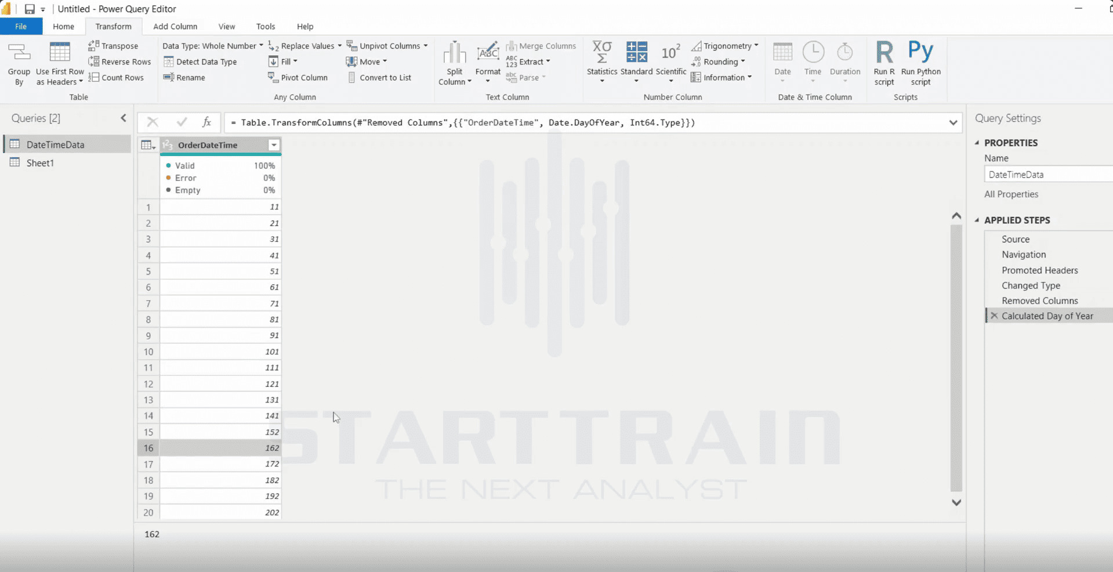Click scrollbar down arrow in data grid
This screenshot has height=572, width=1113.
(x=956, y=502)
